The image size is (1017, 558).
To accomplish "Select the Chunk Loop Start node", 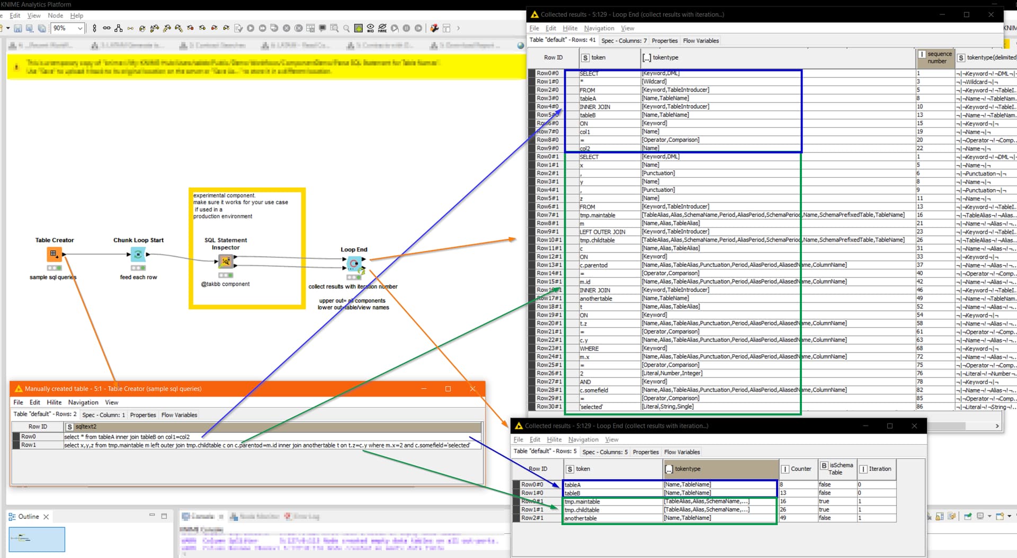I will [x=138, y=255].
